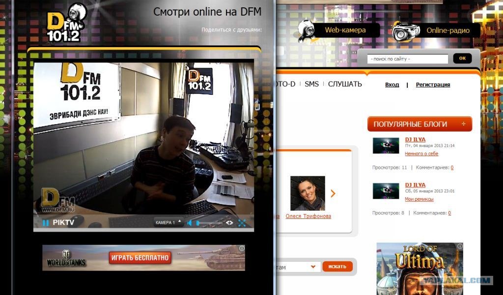Image resolution: width=503 pixels, height=295 pixels.
Task: Click thumbnail of the 'Мои ремиксы' post
Action: (386, 191)
